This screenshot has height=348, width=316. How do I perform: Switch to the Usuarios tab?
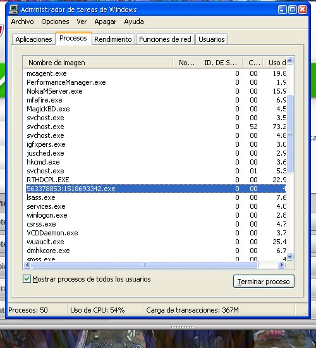pyautogui.click(x=211, y=39)
